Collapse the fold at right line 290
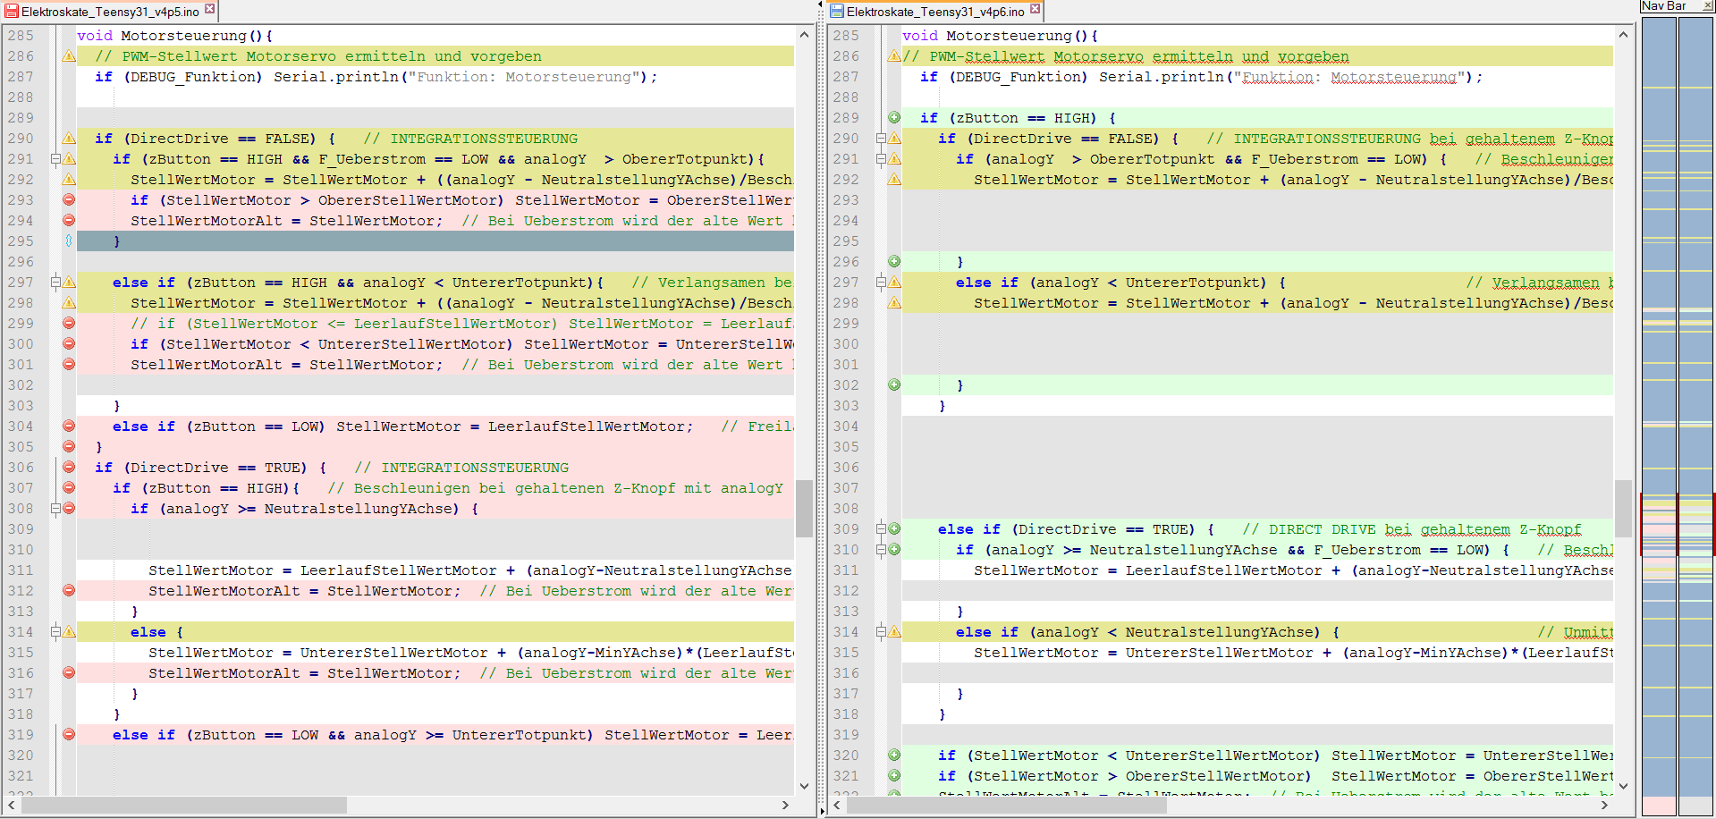This screenshot has height=819, width=1716. (x=881, y=139)
